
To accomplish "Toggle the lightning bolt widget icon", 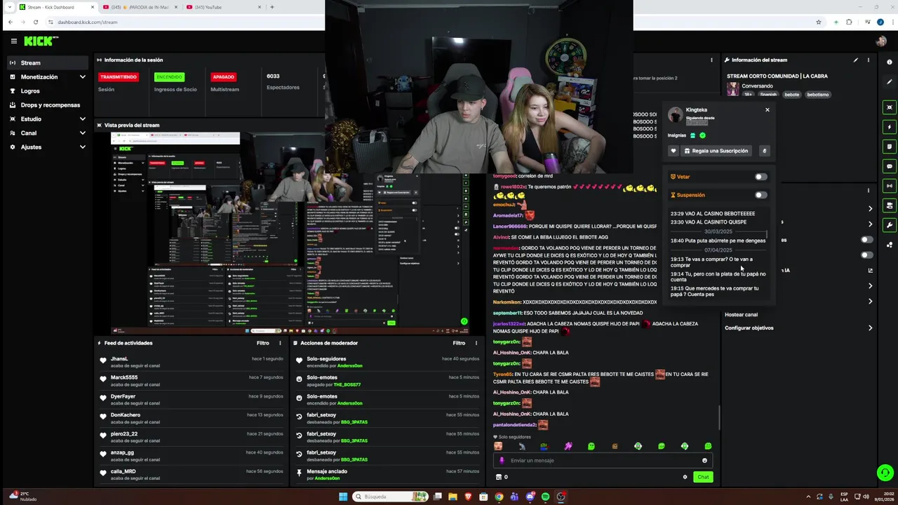I will pyautogui.click(x=890, y=127).
